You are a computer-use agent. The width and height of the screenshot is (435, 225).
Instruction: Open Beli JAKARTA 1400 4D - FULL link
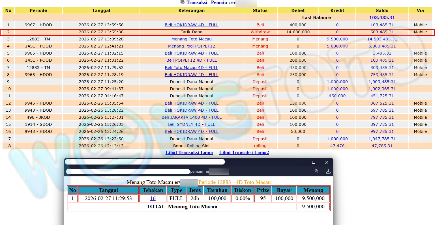click(x=191, y=117)
